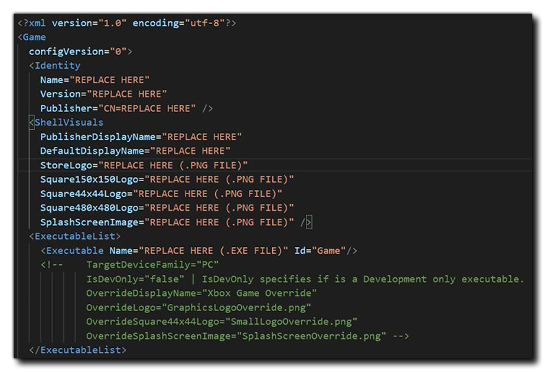Screen dimensions: 545x372
Task: Click the highlighted bracket before ShellVisuals
Action: (x=32, y=122)
